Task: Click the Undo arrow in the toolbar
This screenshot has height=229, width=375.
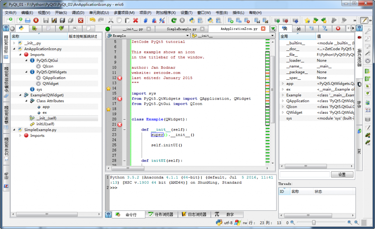Action: tap(92, 20)
